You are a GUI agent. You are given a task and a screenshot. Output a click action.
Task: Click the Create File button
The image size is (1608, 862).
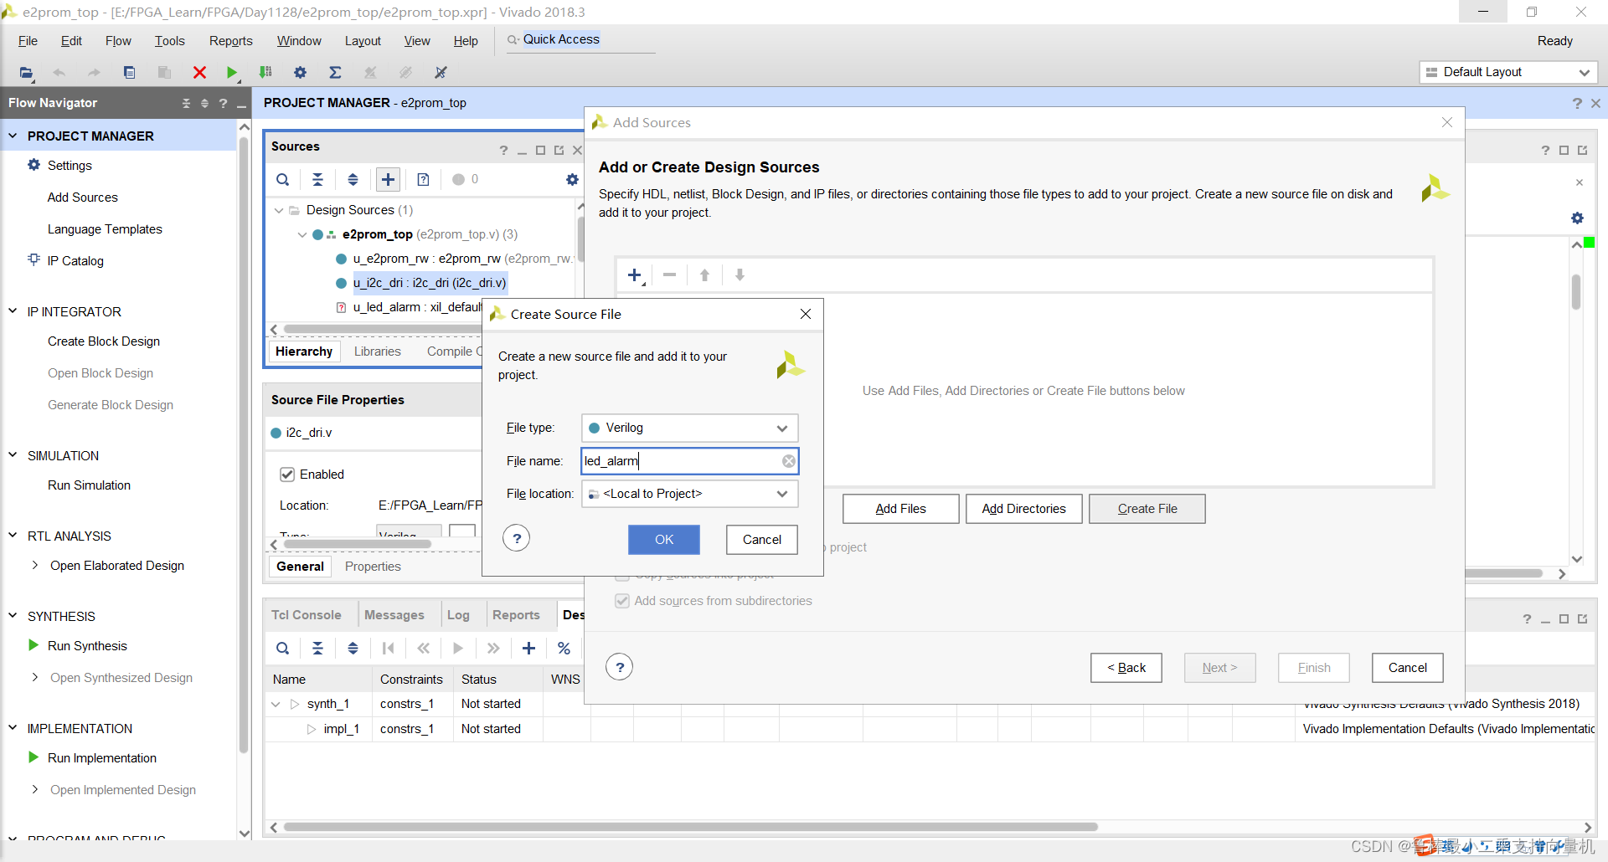(x=1147, y=509)
